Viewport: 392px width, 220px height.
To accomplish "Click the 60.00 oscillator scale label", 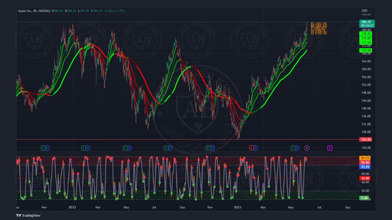I will coord(365,174).
